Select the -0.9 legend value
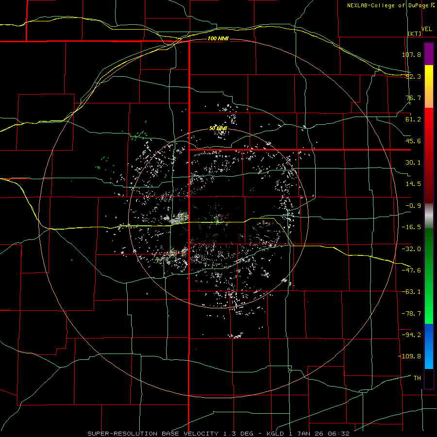 (413, 206)
